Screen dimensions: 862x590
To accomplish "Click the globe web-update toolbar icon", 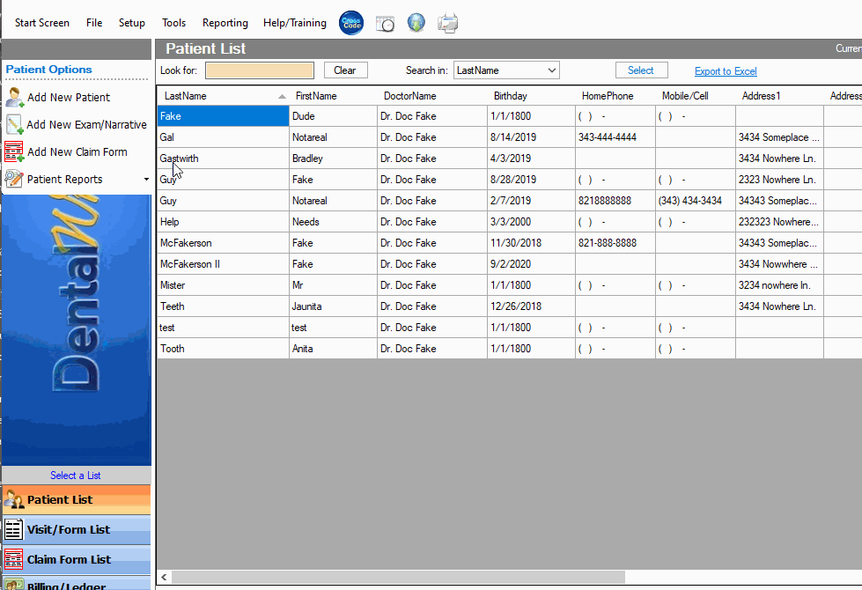I will coord(416,23).
